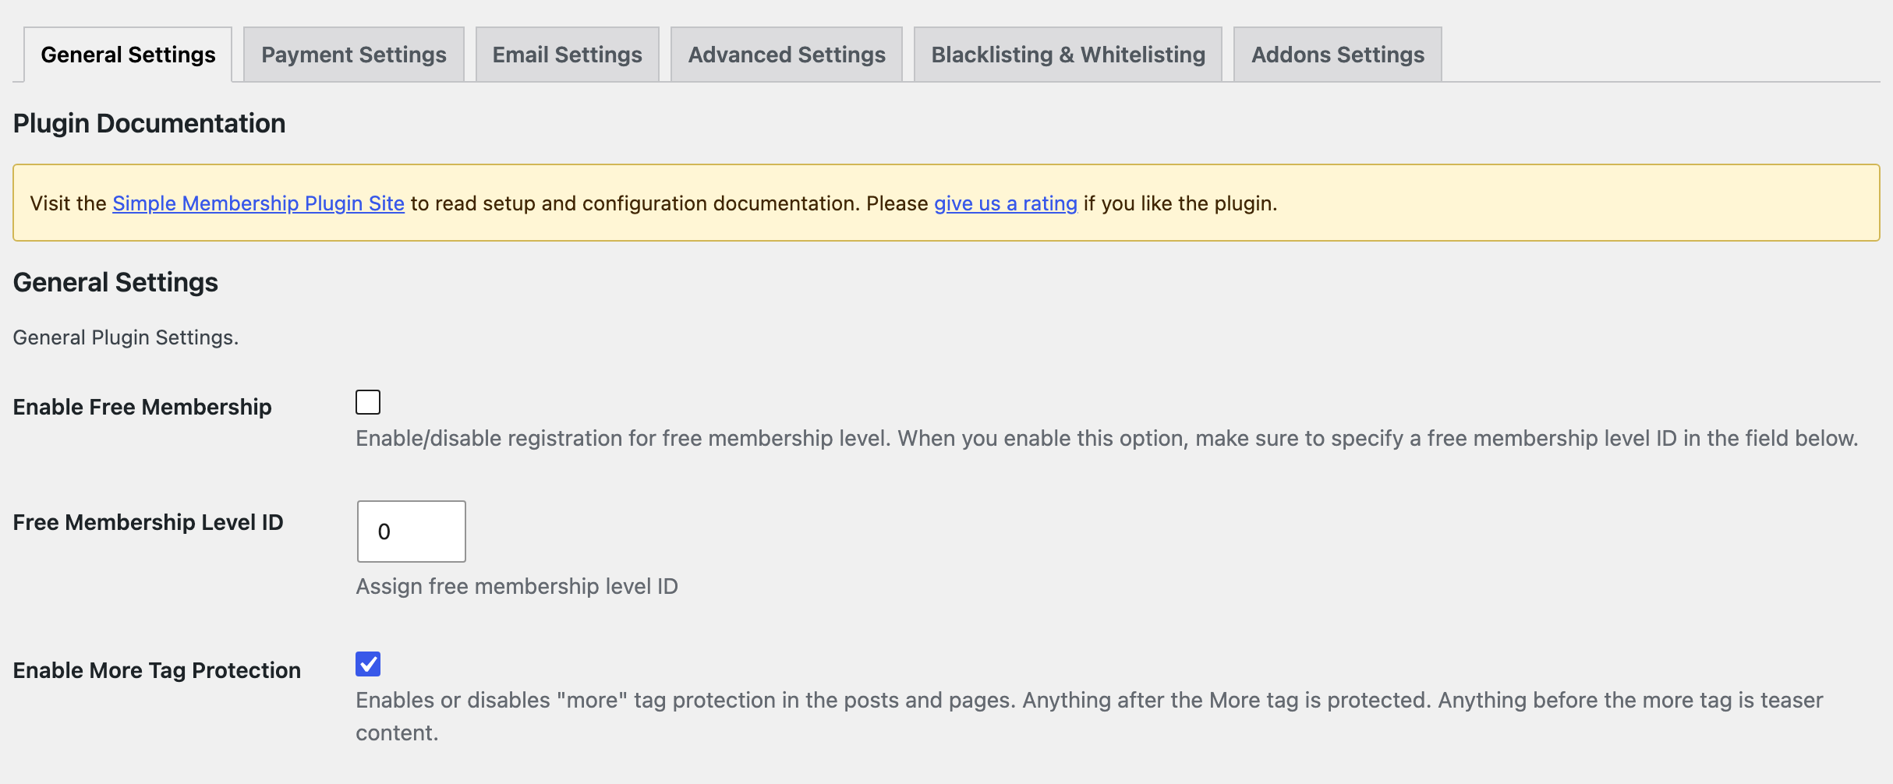
Task: Click the General Plugin Settings. description text
Action: click(126, 337)
